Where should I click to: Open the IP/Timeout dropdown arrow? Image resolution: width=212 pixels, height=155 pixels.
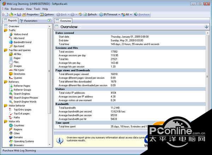point(119,14)
